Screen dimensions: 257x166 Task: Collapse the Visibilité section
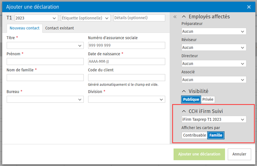183,91
